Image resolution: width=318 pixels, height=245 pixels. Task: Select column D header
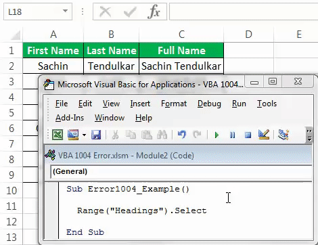(x=248, y=35)
